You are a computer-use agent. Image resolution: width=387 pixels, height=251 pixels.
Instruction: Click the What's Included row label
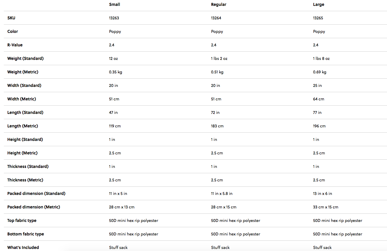click(23, 247)
